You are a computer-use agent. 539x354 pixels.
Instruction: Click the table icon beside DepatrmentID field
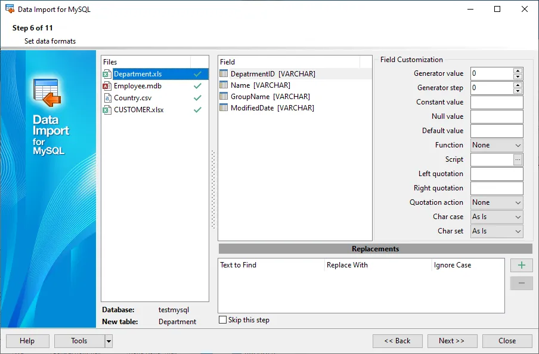[x=224, y=73]
